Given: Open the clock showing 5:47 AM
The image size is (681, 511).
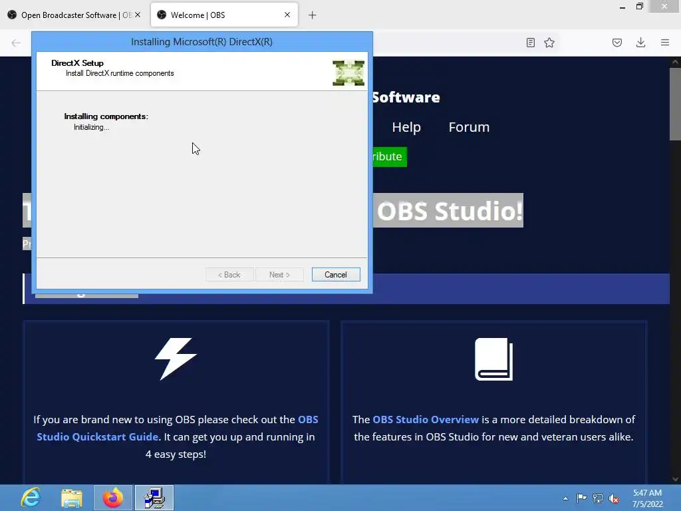Looking at the screenshot, I should pyautogui.click(x=647, y=498).
